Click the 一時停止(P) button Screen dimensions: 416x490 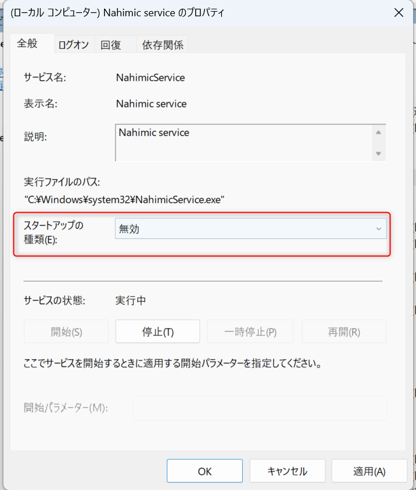[x=250, y=331]
